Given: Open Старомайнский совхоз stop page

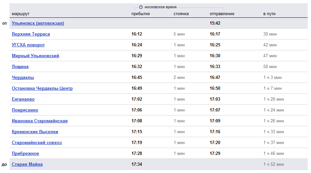Looking at the screenshot, I should click(x=37, y=143).
